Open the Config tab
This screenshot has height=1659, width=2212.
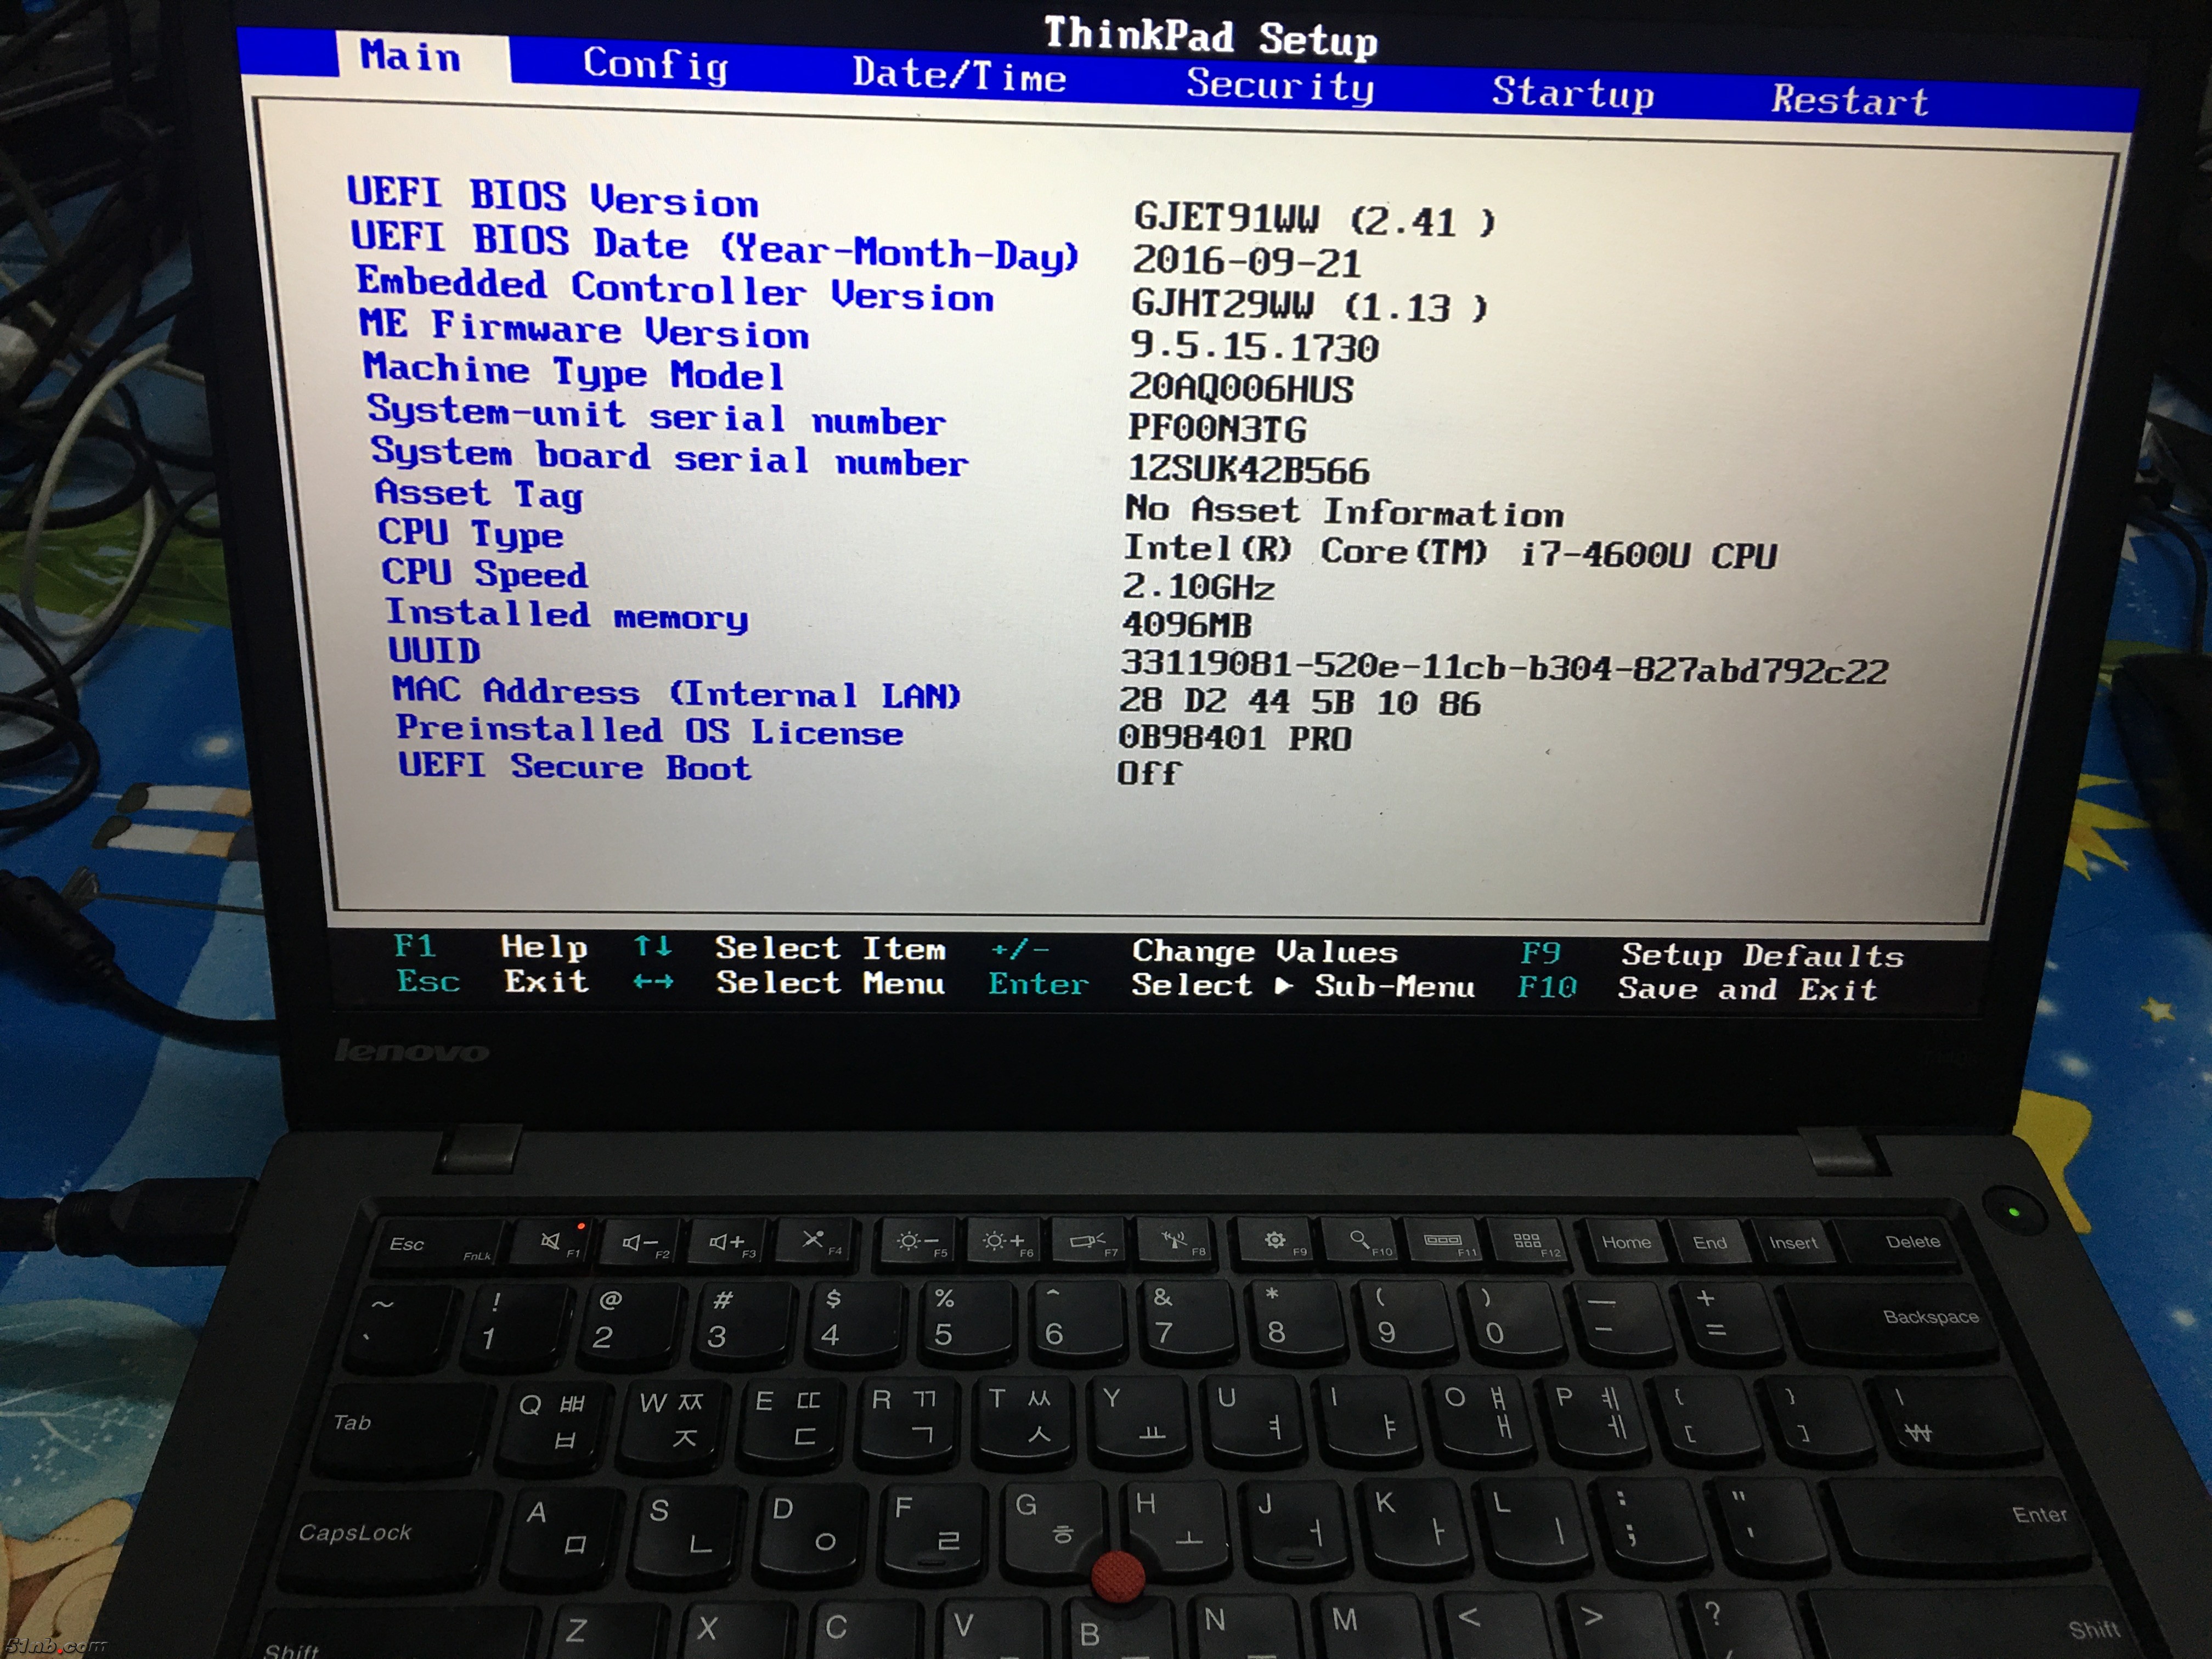655,65
